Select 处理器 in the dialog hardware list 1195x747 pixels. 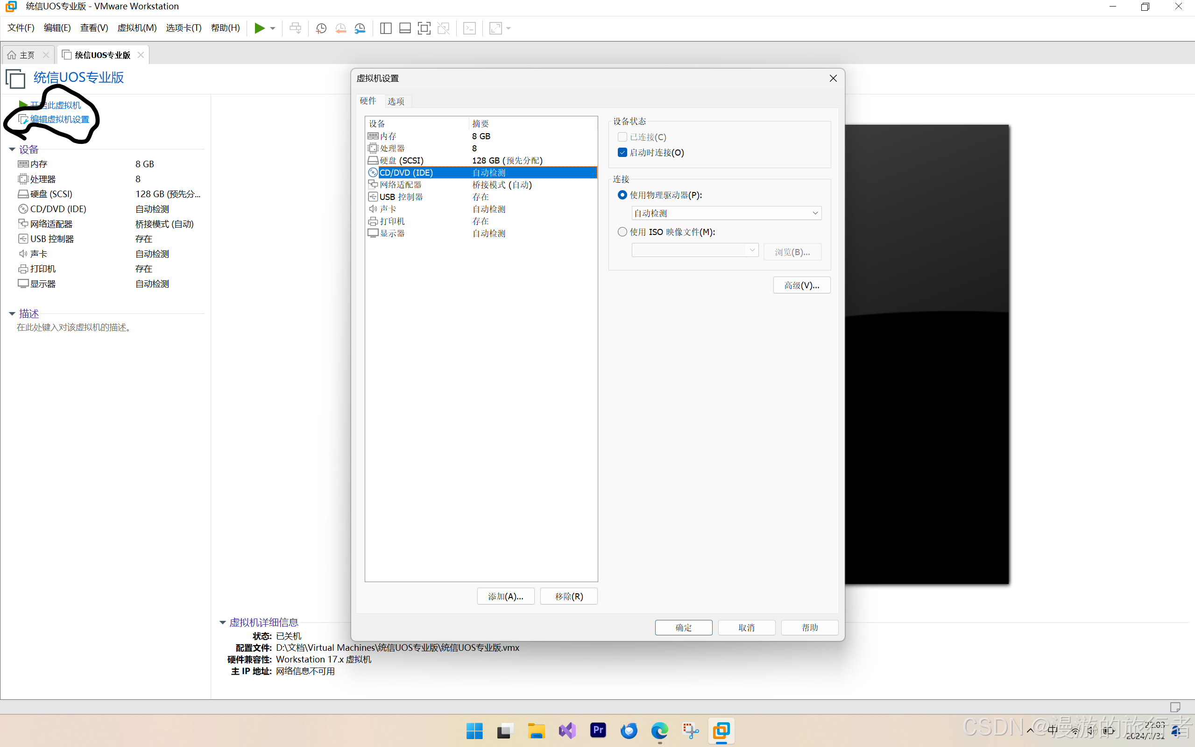(x=481, y=148)
